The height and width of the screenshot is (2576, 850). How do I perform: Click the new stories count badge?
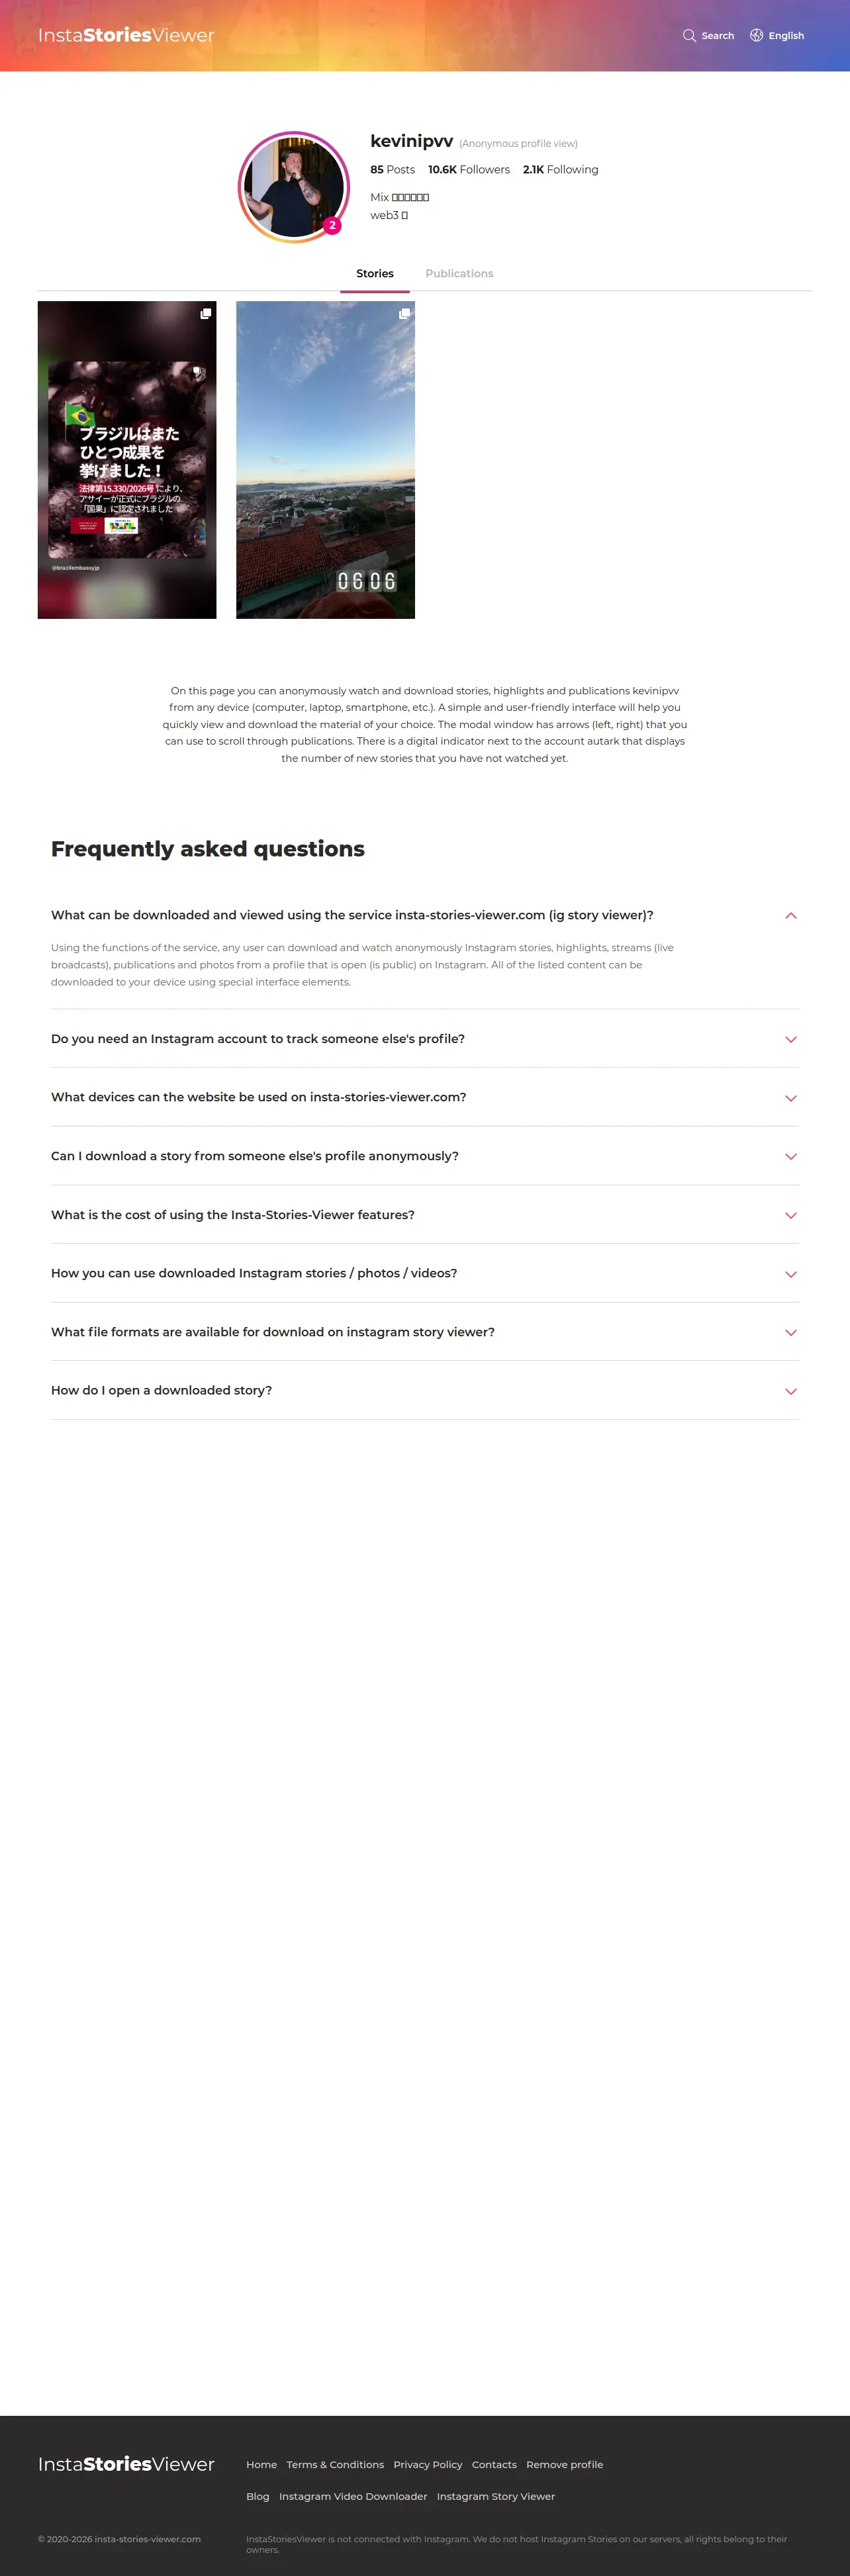point(332,225)
